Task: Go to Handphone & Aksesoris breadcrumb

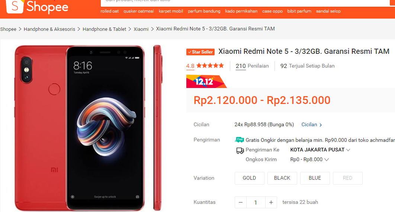Action: click(49, 29)
